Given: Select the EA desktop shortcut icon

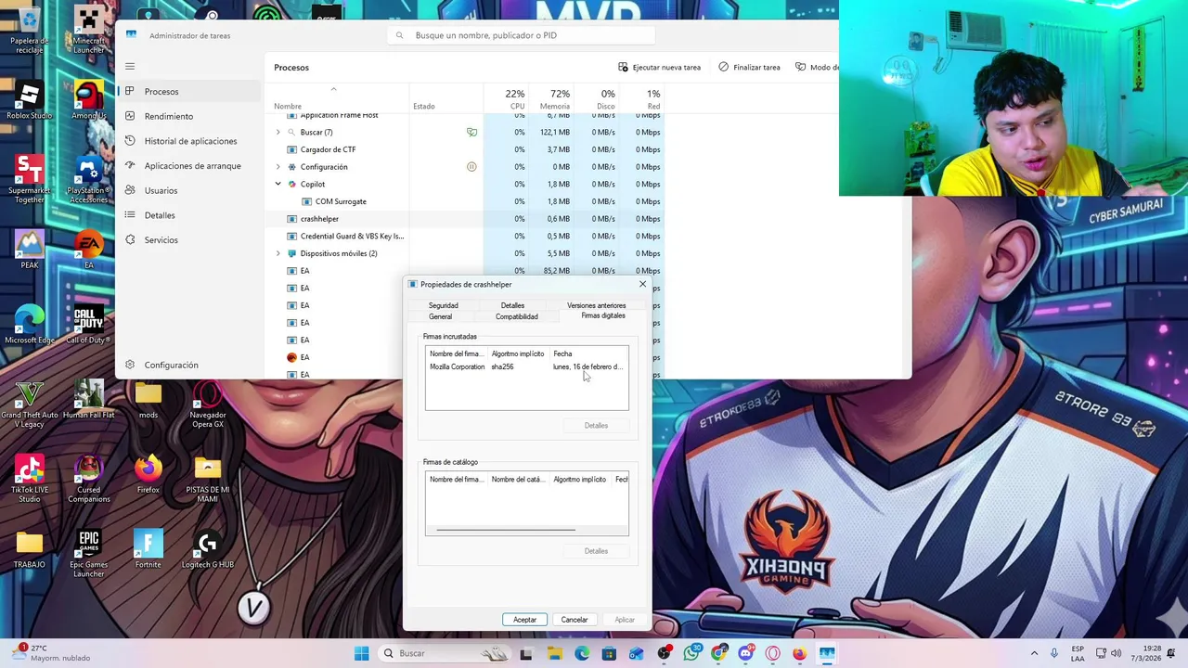Looking at the screenshot, I should tap(88, 250).
